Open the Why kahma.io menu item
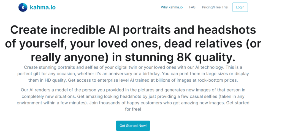This screenshot has height=137, width=282. (172, 7)
